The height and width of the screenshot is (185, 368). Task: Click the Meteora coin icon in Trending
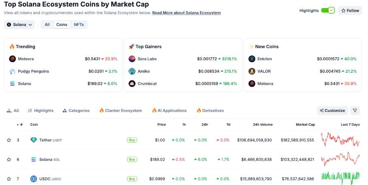coord(13,59)
